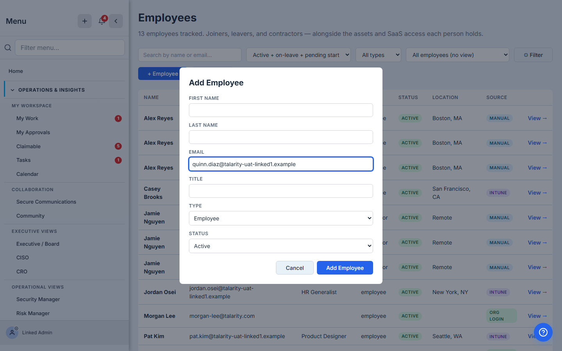
Task: Click the Linked Admin user avatar
Action: 12,333
